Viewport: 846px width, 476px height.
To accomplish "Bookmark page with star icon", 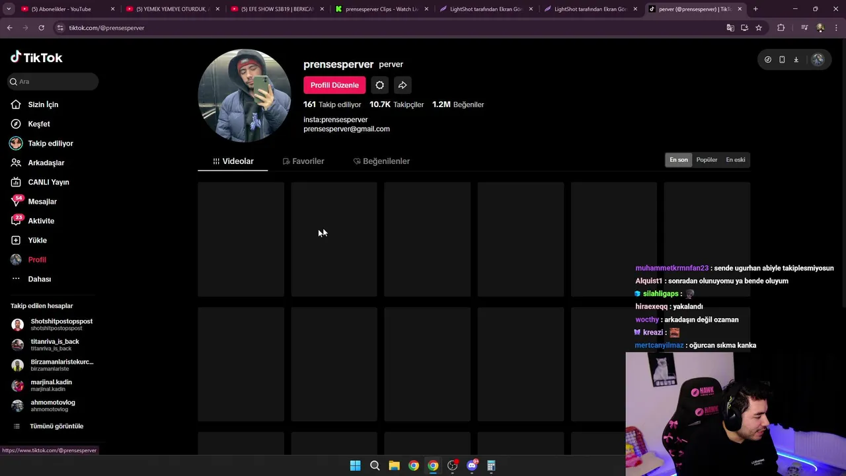I will point(759,28).
